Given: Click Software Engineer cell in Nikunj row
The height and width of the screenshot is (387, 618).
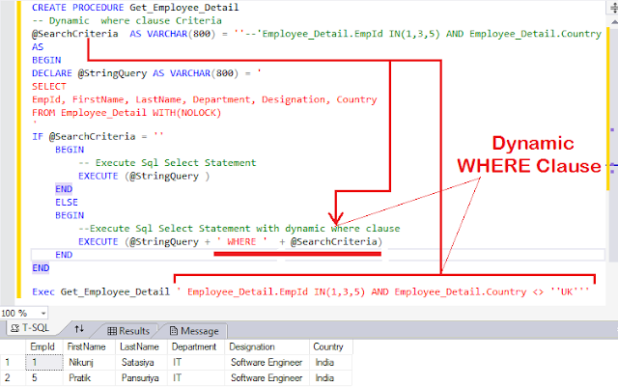Looking at the screenshot, I should 267,362.
